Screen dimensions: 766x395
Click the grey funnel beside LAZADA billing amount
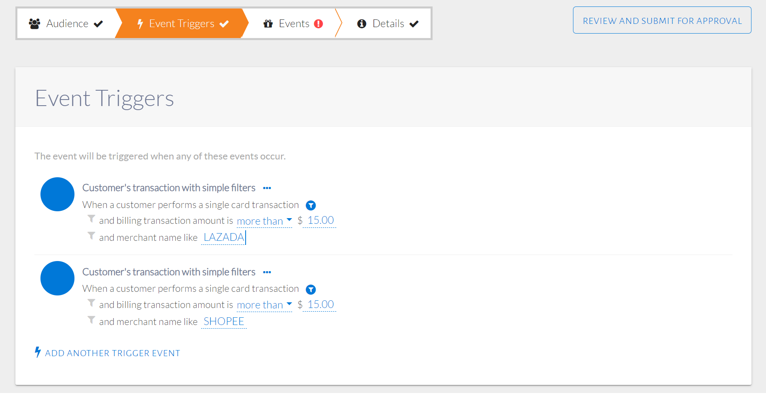coord(91,219)
